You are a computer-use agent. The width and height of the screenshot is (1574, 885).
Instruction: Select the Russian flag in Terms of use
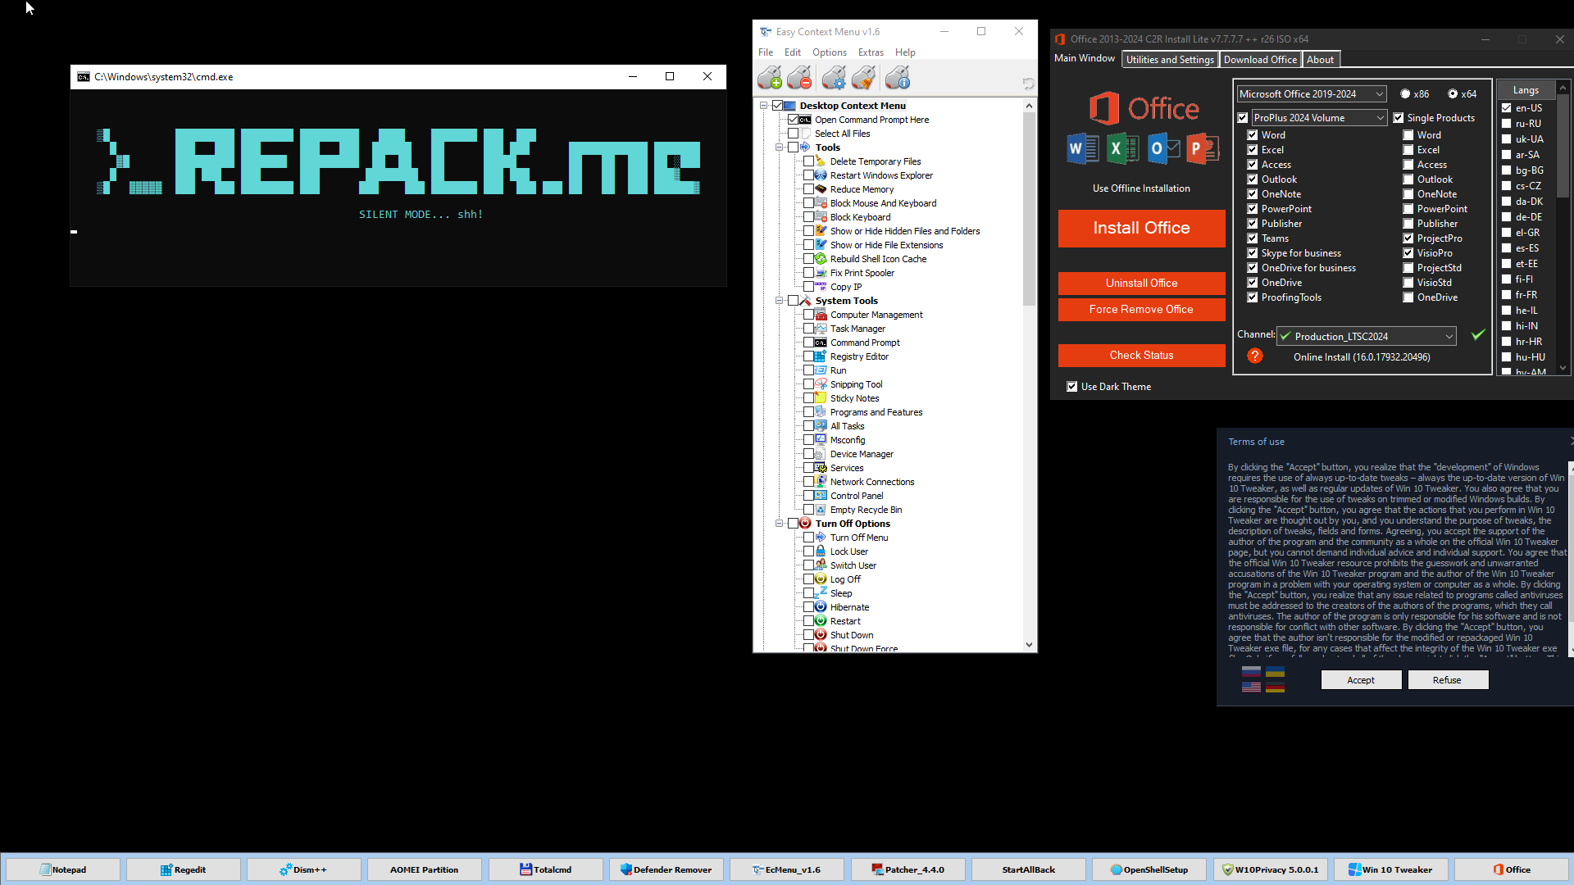pyautogui.click(x=1251, y=672)
